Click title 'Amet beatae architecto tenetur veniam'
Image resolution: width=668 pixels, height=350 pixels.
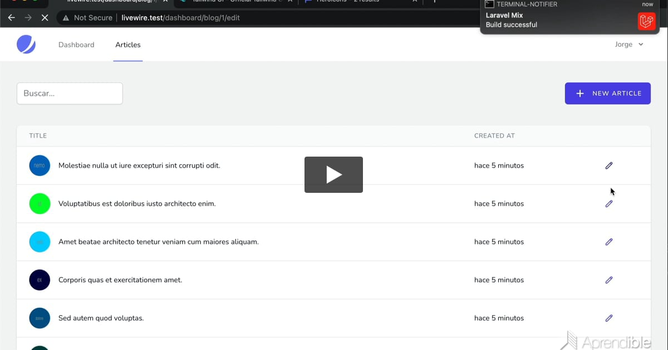[x=159, y=242]
